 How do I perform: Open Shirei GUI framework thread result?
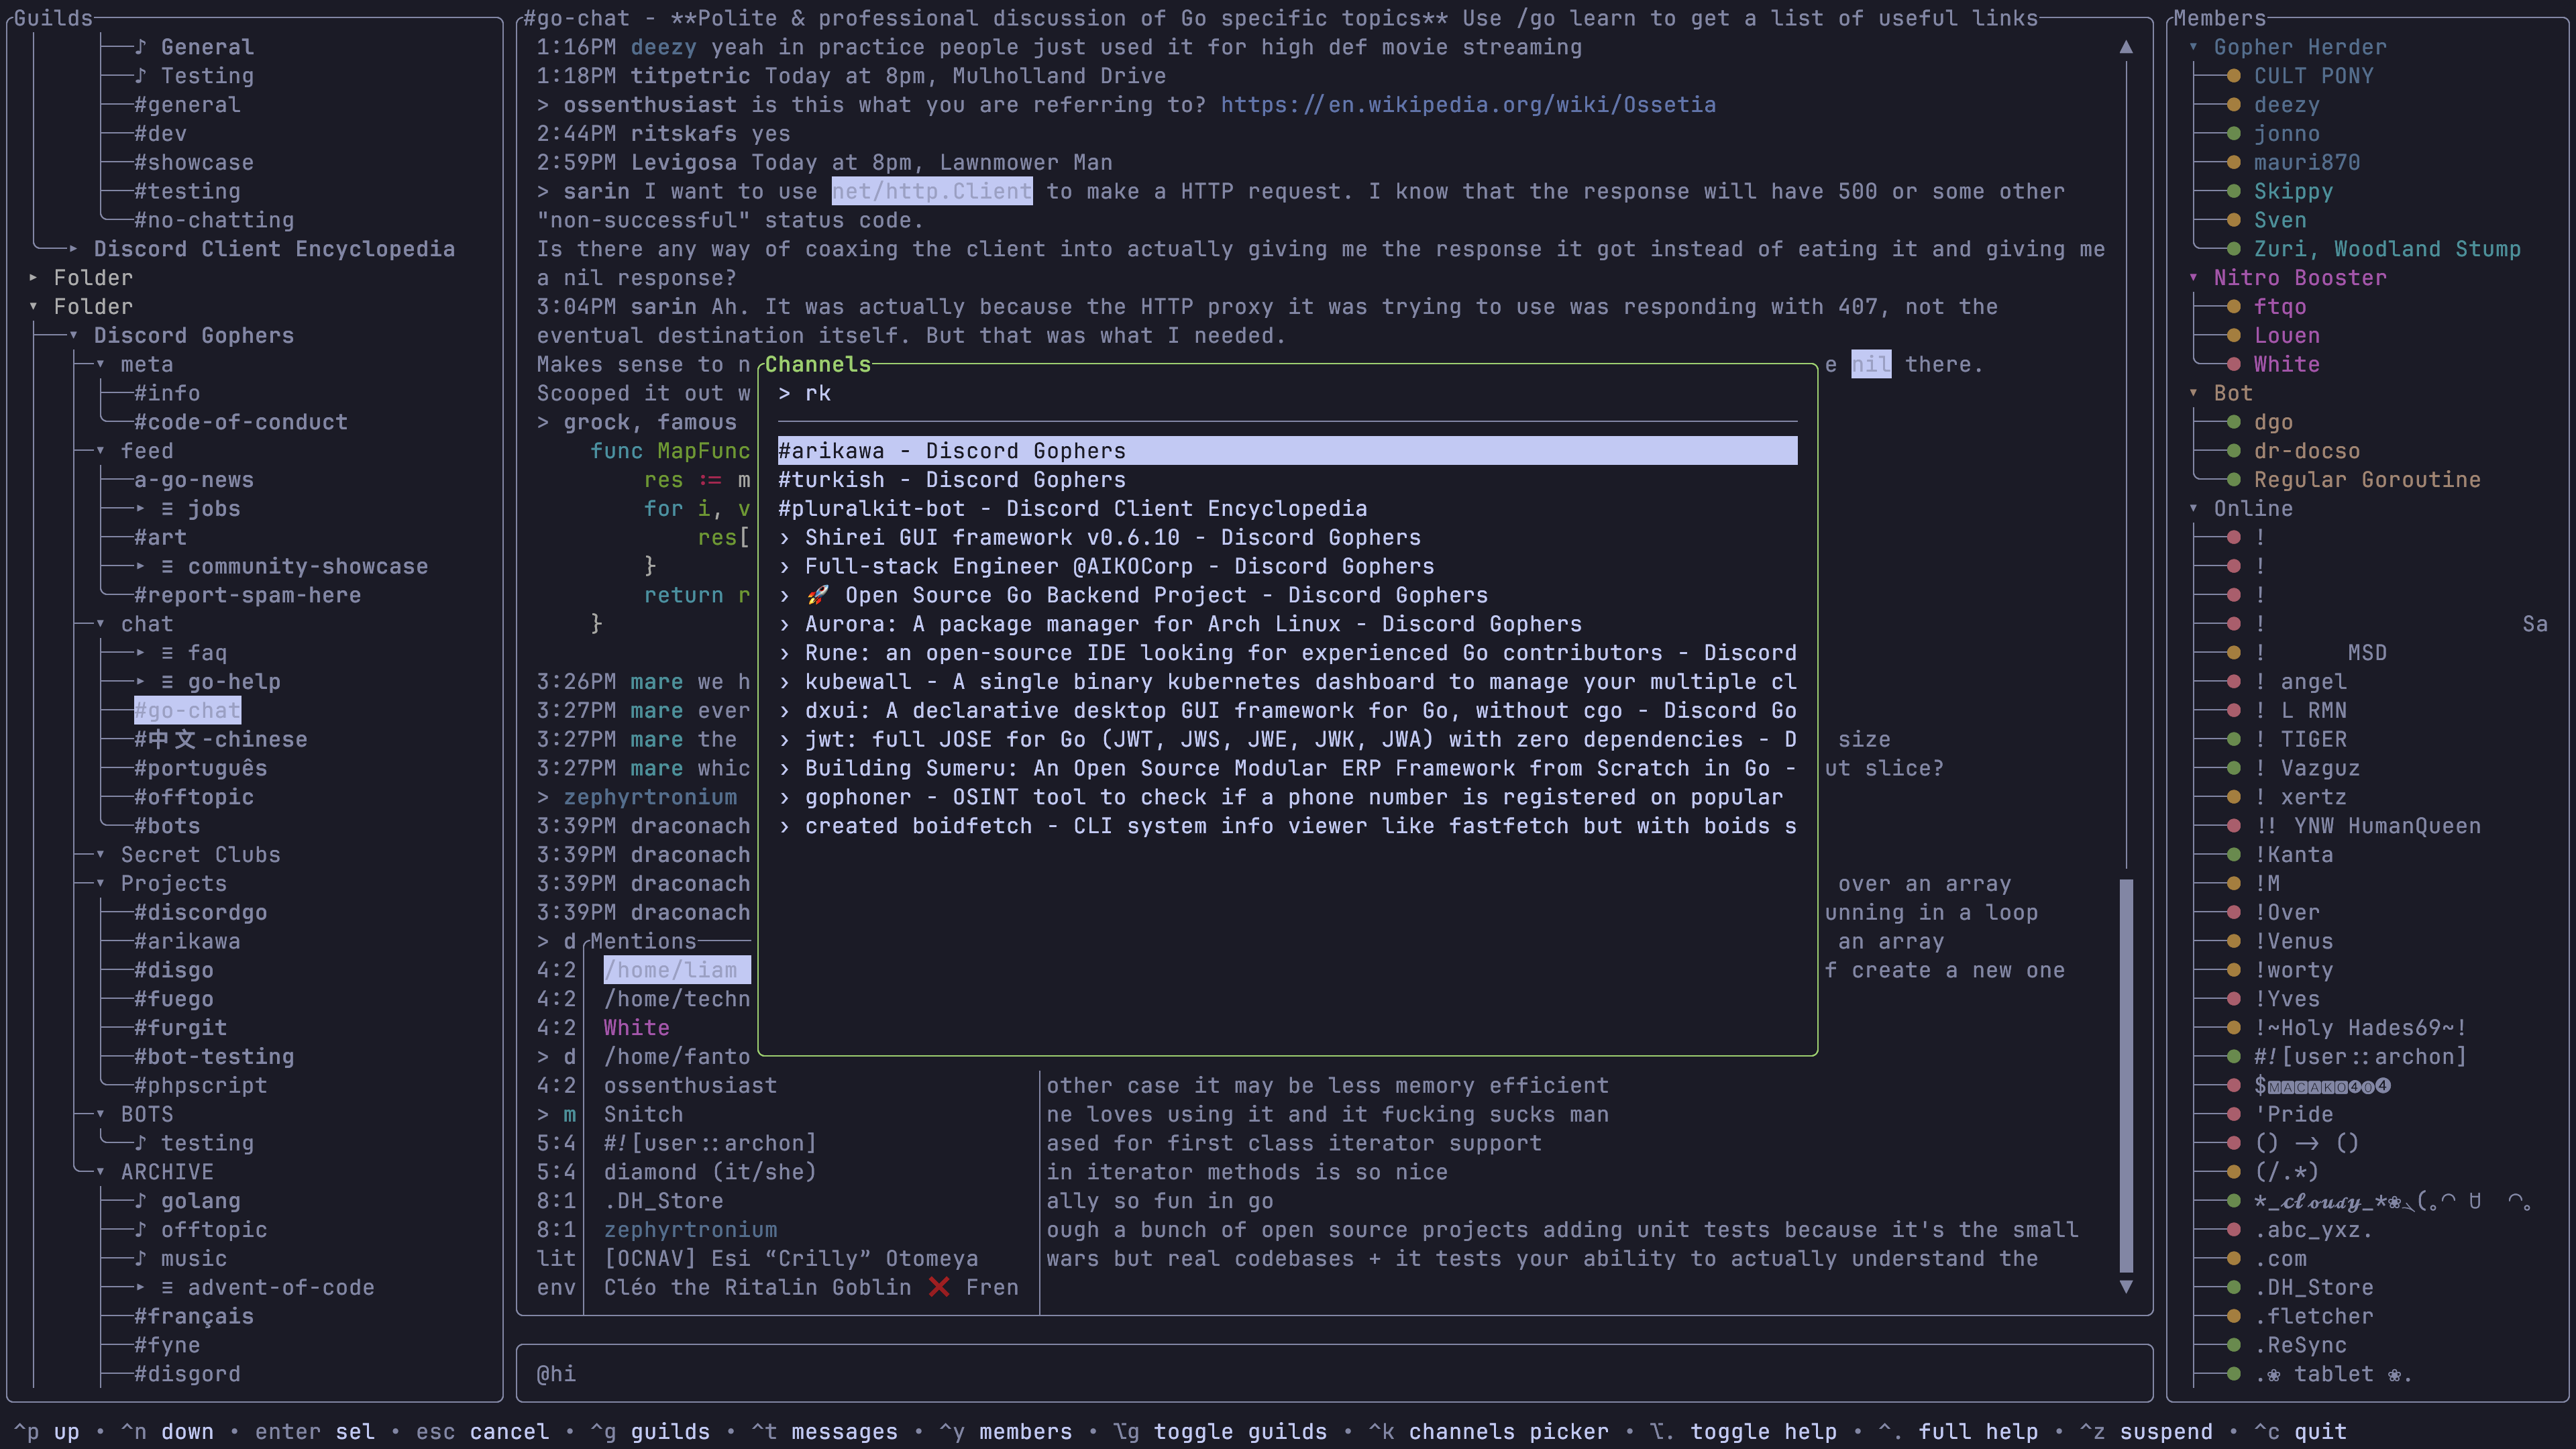[x=1287, y=538]
